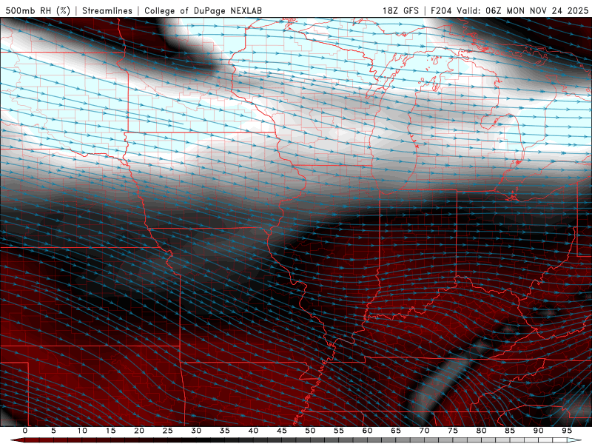Select the colorbar label '65'
592x444 pixels.
click(x=396, y=431)
